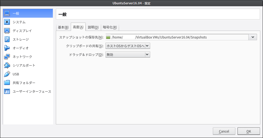Select ストレージ text in the sidebar
263x138 pixels.
(x=21, y=39)
